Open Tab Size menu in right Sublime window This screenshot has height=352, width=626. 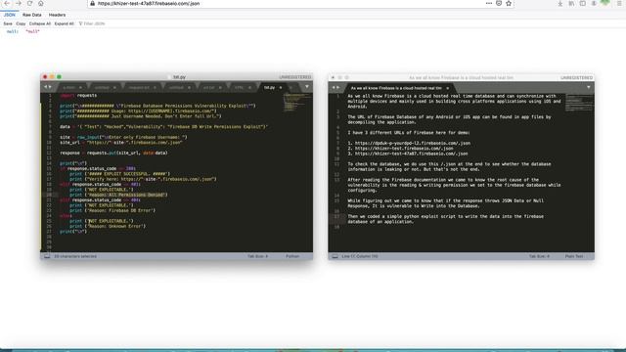539,256
